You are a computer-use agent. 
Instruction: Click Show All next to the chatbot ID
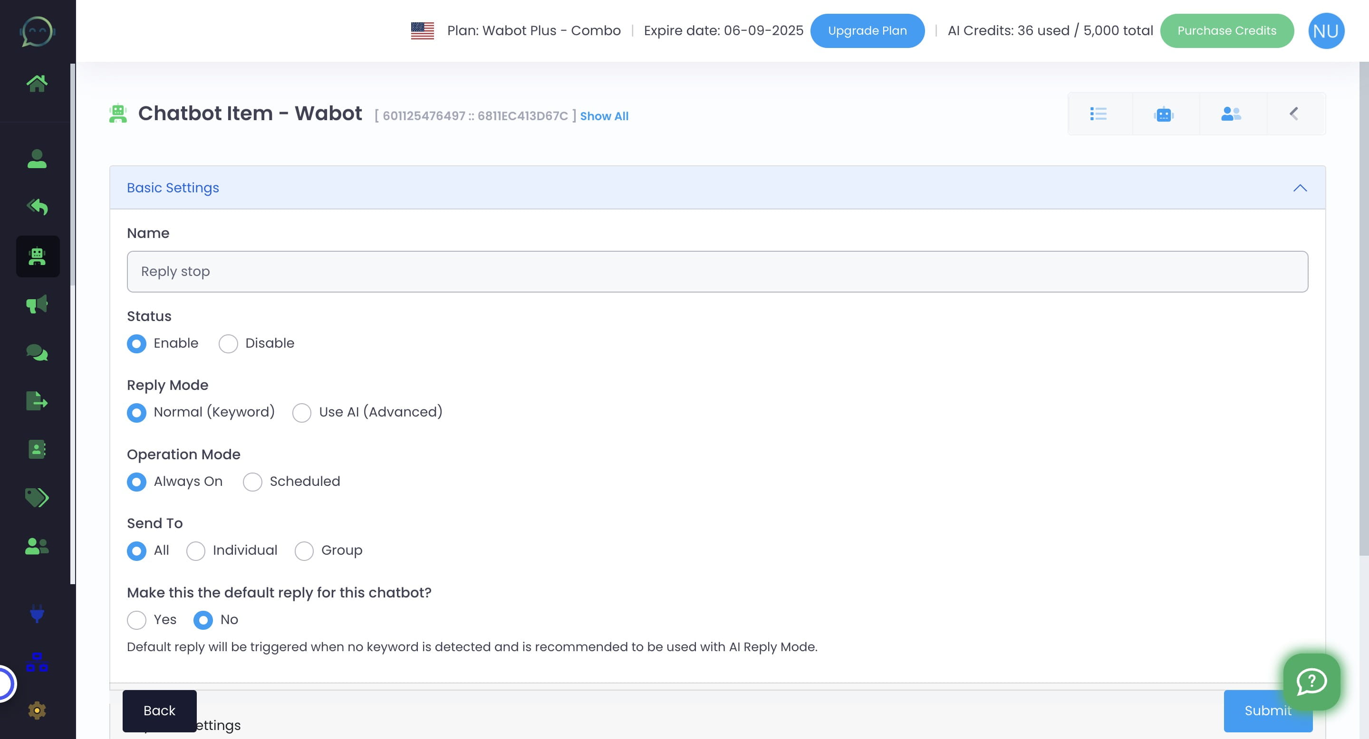coord(604,116)
